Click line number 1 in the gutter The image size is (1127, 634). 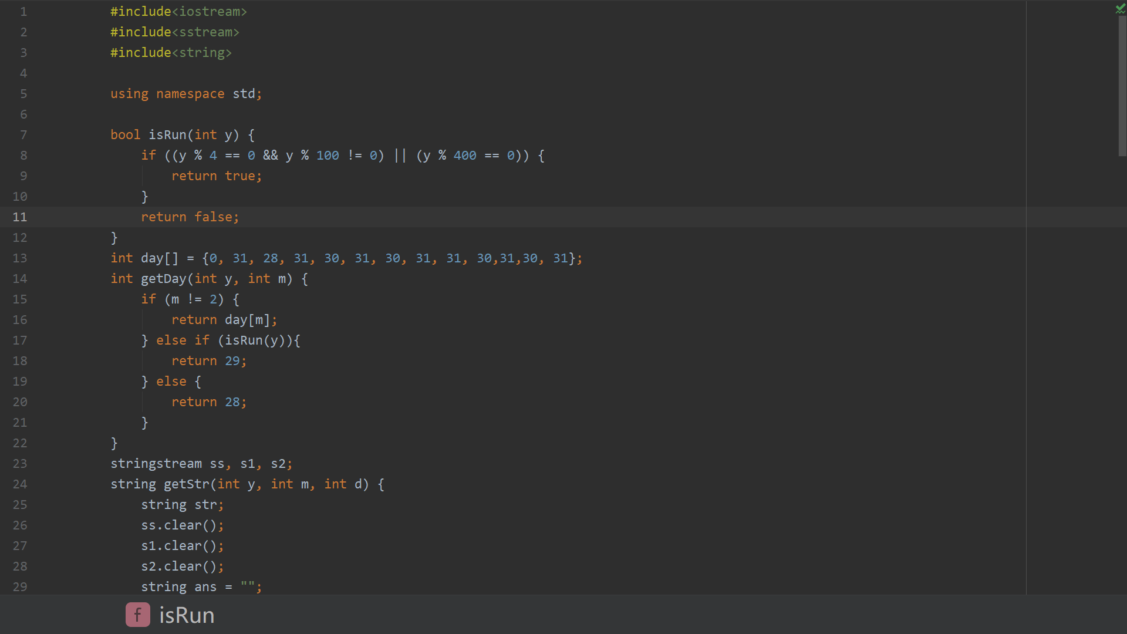coord(23,12)
